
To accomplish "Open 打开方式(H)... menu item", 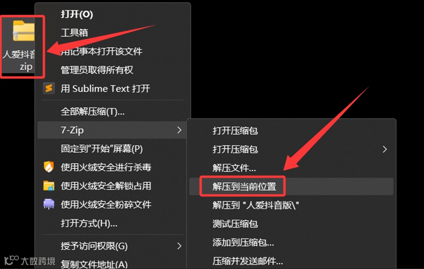I will click(89, 223).
